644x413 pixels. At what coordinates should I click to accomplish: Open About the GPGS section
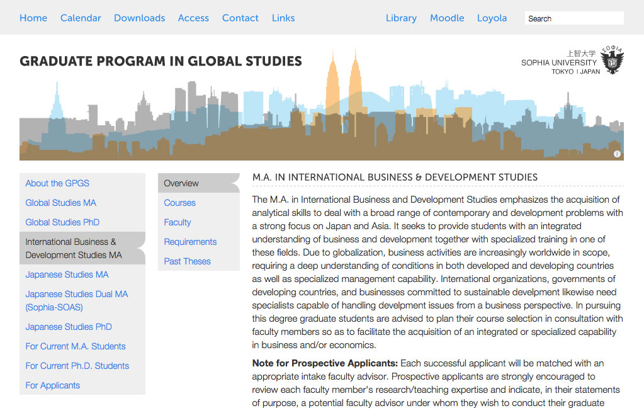(57, 183)
